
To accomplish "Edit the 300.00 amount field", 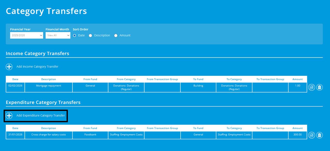I will (x=297, y=135).
